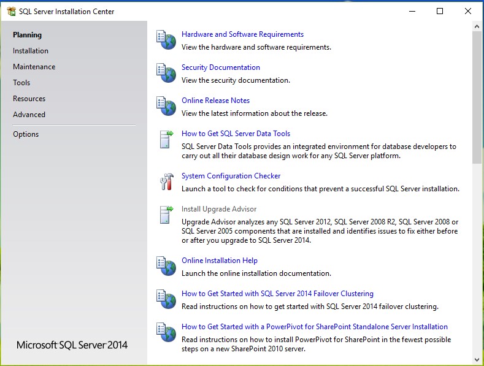Click the Online Release Notes globe icon
The image size is (484, 366).
point(166,106)
